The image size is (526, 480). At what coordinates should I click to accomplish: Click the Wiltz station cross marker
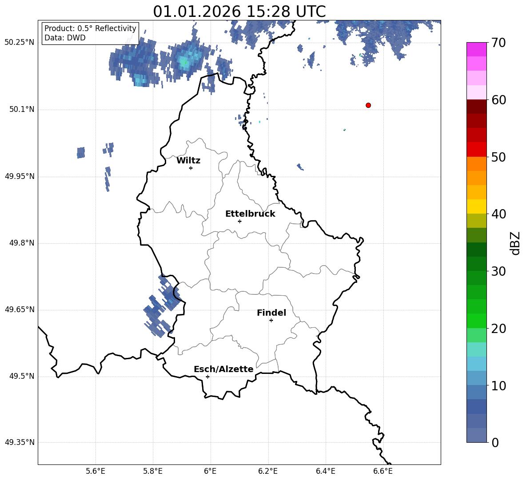pos(191,168)
